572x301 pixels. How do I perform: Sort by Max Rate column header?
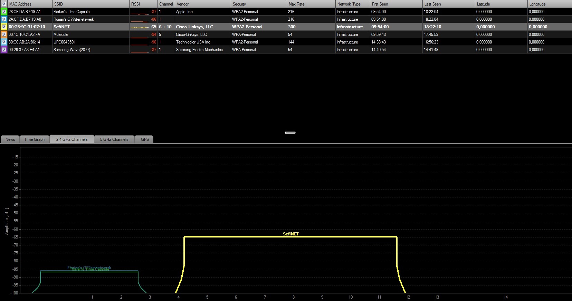click(x=311, y=4)
